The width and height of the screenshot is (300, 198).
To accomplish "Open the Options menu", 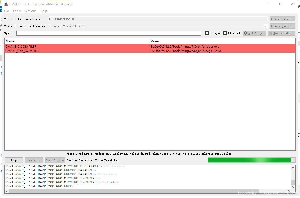I will [x=31, y=11].
